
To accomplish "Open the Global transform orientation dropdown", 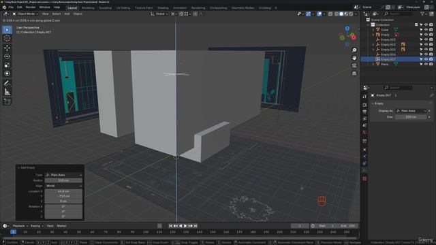I will [159, 14].
